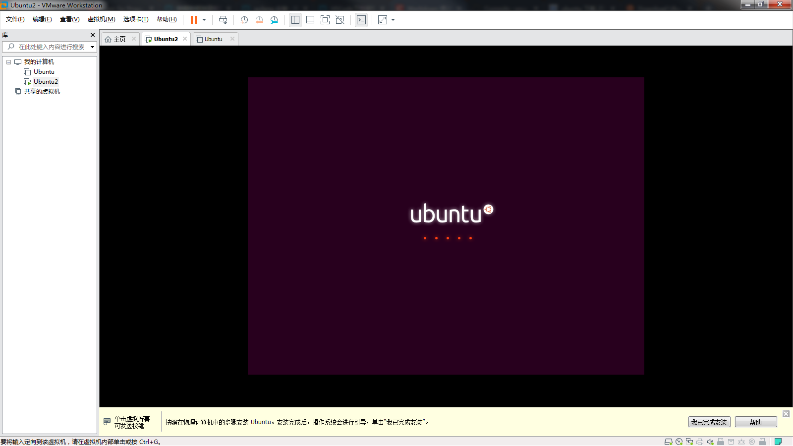Open the snapshot manager wrench icon

[274, 20]
